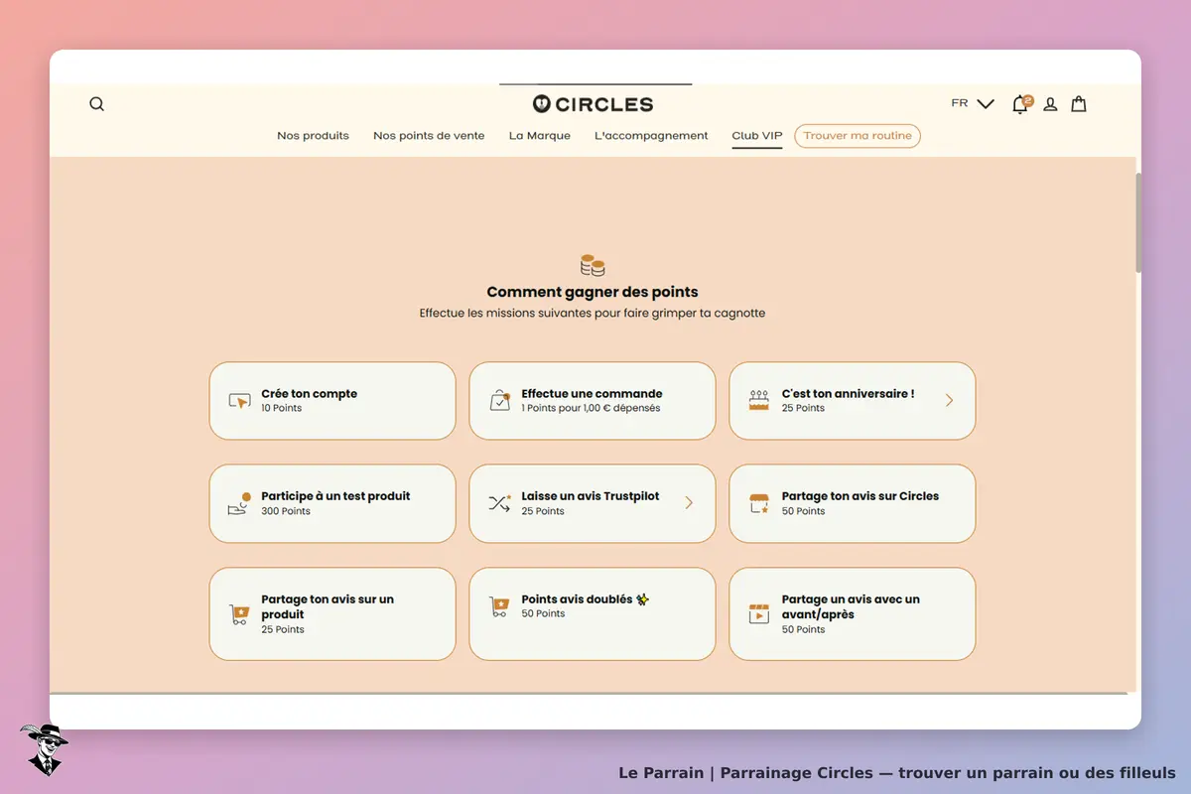Screen dimensions: 1191x794
Task: Click the product test hand icon
Action: point(239,503)
